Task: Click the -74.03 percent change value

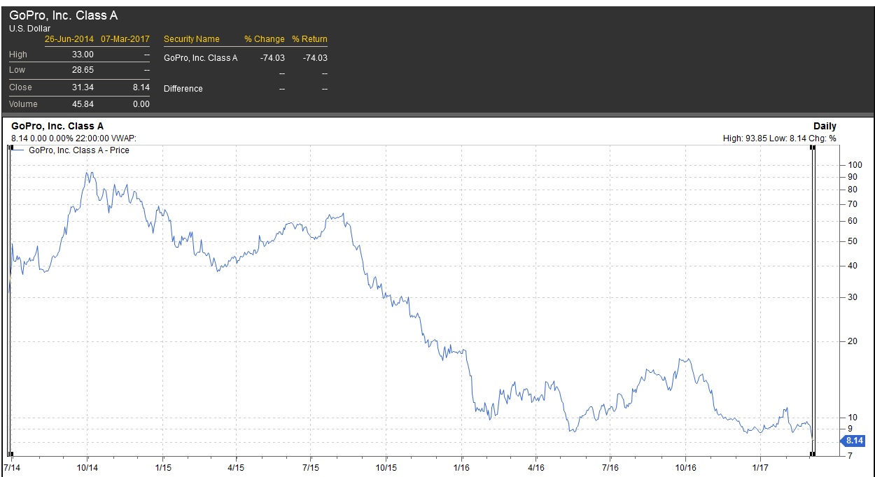Action: (x=272, y=58)
